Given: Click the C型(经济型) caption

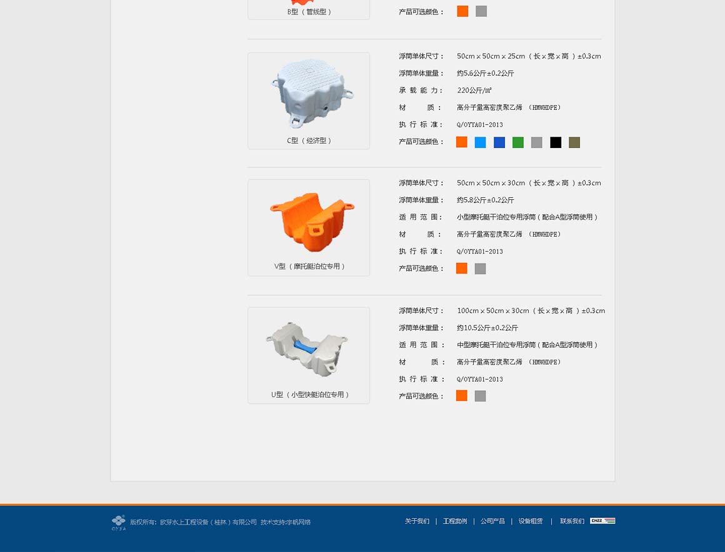Looking at the screenshot, I should [x=309, y=140].
